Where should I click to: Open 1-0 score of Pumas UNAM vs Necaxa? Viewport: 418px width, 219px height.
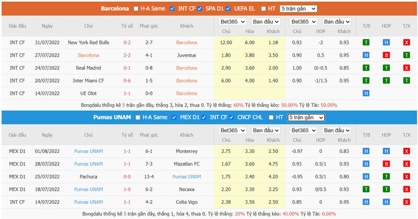tap(127, 189)
